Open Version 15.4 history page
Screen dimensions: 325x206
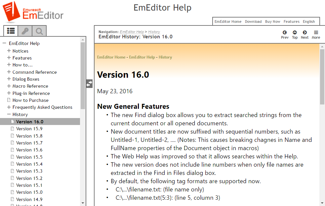pos(29,164)
